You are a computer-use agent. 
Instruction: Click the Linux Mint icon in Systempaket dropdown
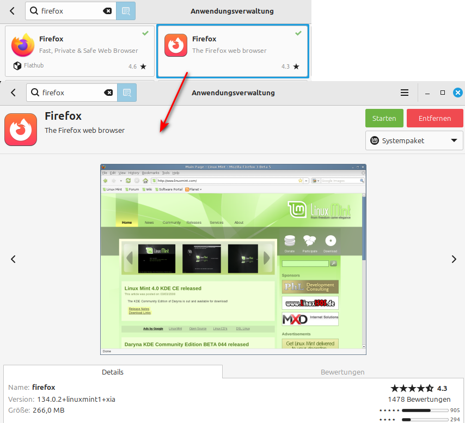click(x=375, y=140)
